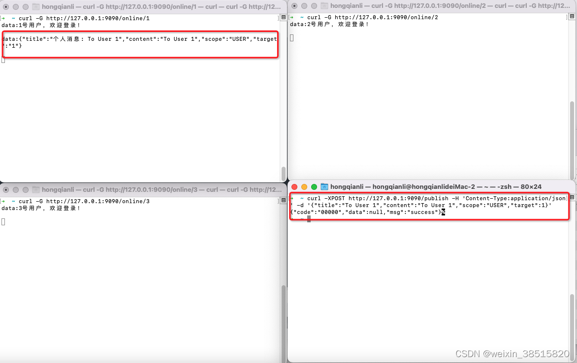Click split-pane icon in zsh terminal

pyautogui.click(x=572, y=198)
